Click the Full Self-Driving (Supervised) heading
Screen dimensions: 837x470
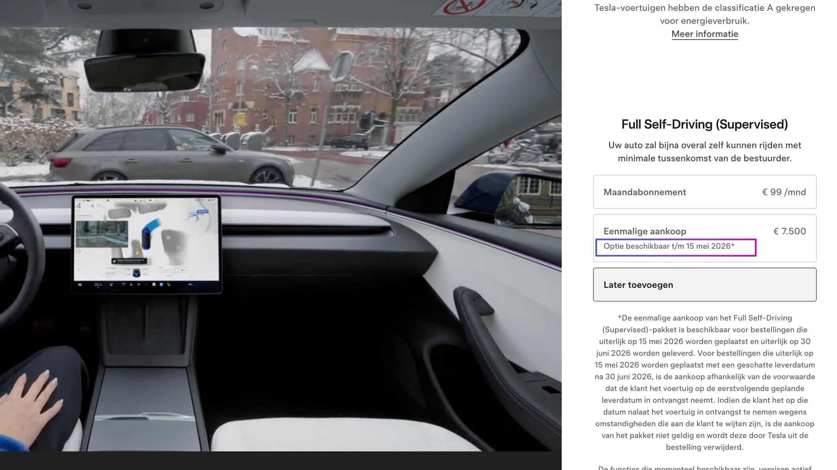pos(704,124)
